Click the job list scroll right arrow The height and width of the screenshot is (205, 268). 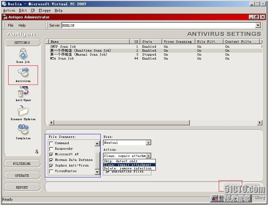tap(260, 122)
